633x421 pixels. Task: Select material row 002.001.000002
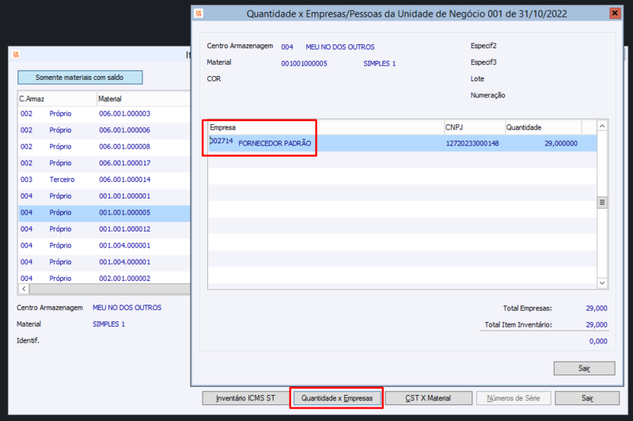click(104, 278)
